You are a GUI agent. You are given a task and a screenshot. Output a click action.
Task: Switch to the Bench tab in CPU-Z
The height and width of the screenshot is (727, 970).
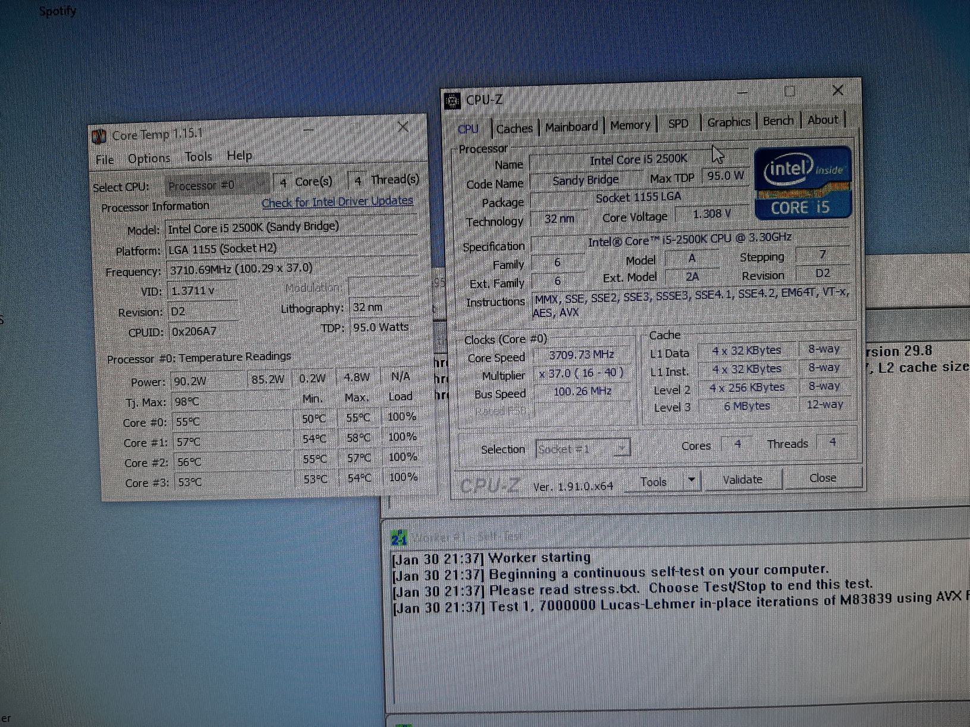(x=778, y=121)
